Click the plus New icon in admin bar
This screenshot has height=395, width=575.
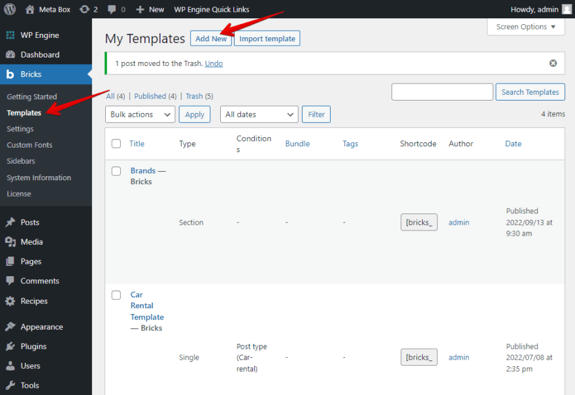(x=140, y=10)
